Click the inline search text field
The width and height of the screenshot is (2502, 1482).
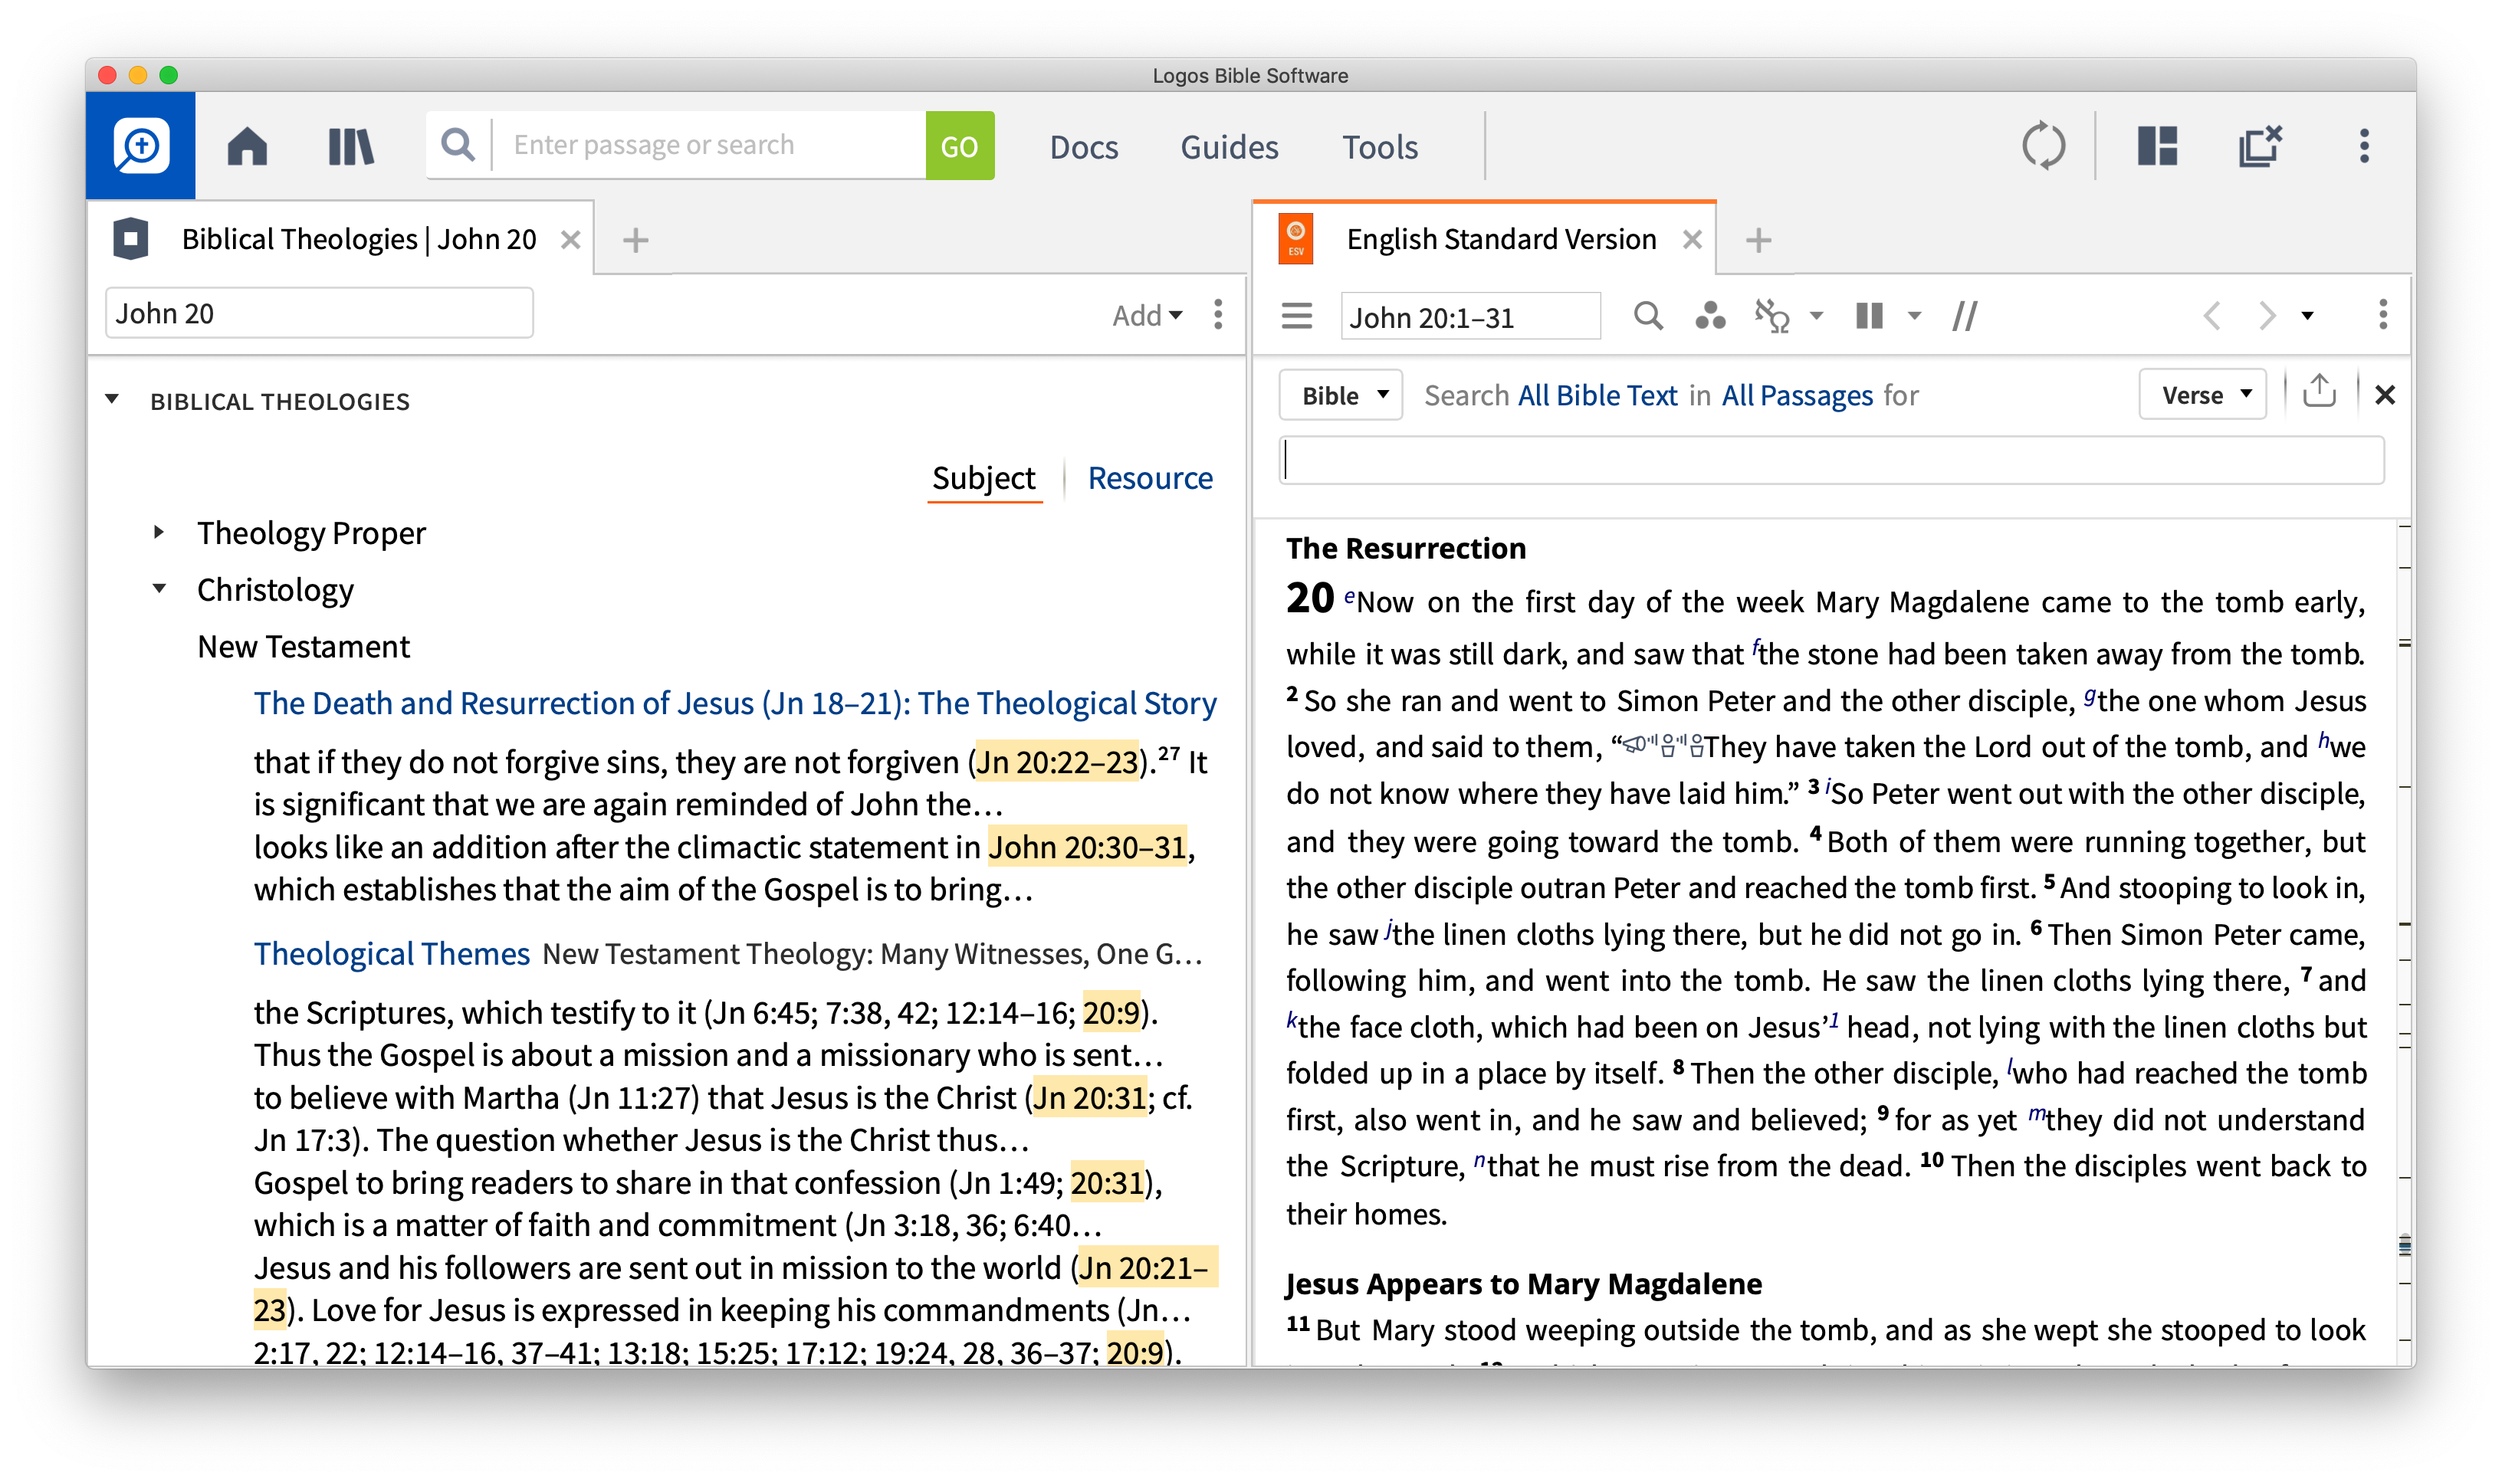click(x=1831, y=461)
